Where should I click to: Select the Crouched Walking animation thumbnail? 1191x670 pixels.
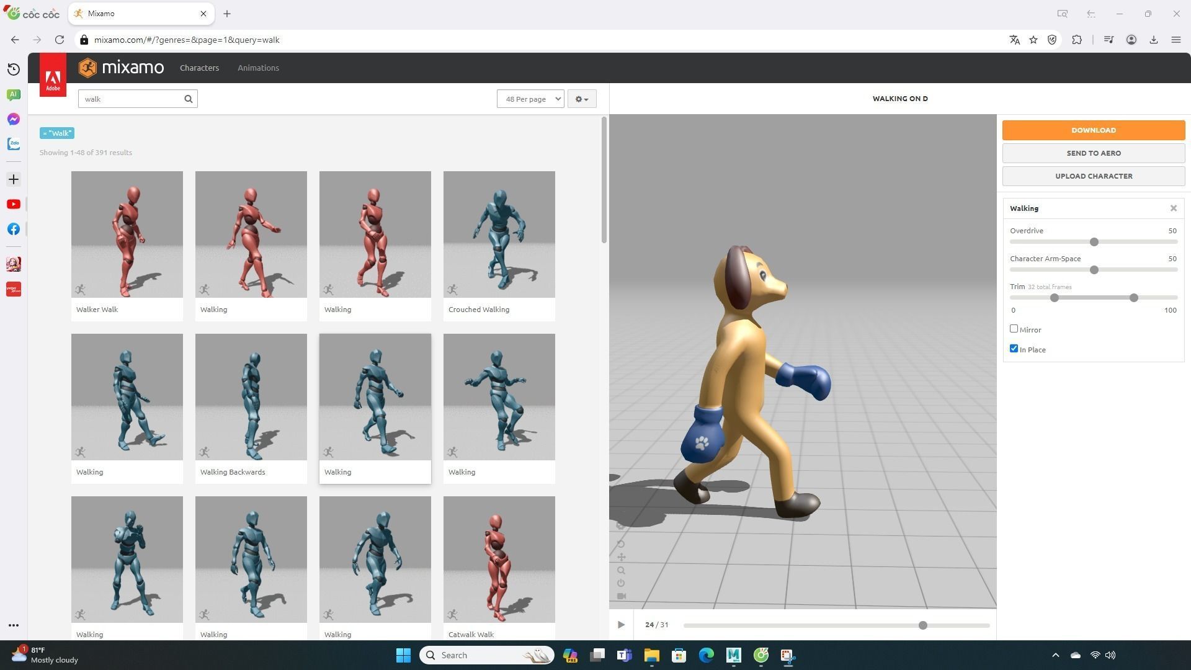point(499,234)
